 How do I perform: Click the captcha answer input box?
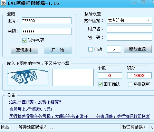(73, 77)
